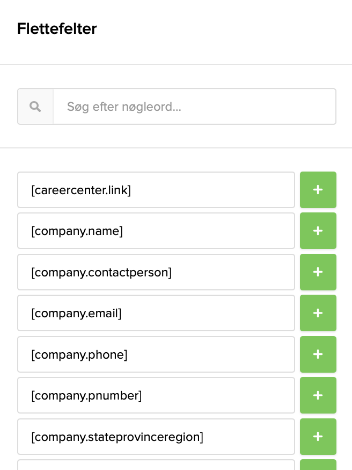Select the company.pnumber merge field
Screen dimensions: 352x470
point(156,395)
